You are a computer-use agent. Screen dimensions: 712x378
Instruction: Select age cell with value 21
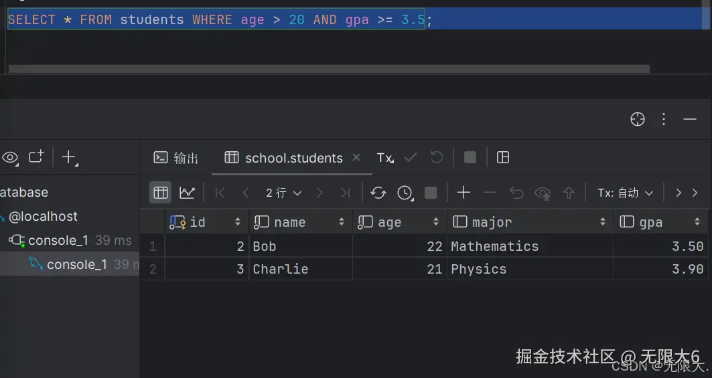[x=400, y=269]
